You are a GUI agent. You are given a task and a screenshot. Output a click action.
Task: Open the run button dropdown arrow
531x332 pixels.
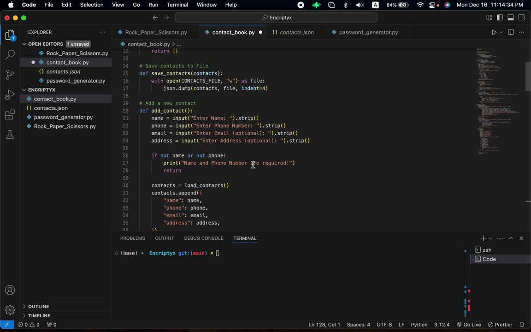(501, 32)
